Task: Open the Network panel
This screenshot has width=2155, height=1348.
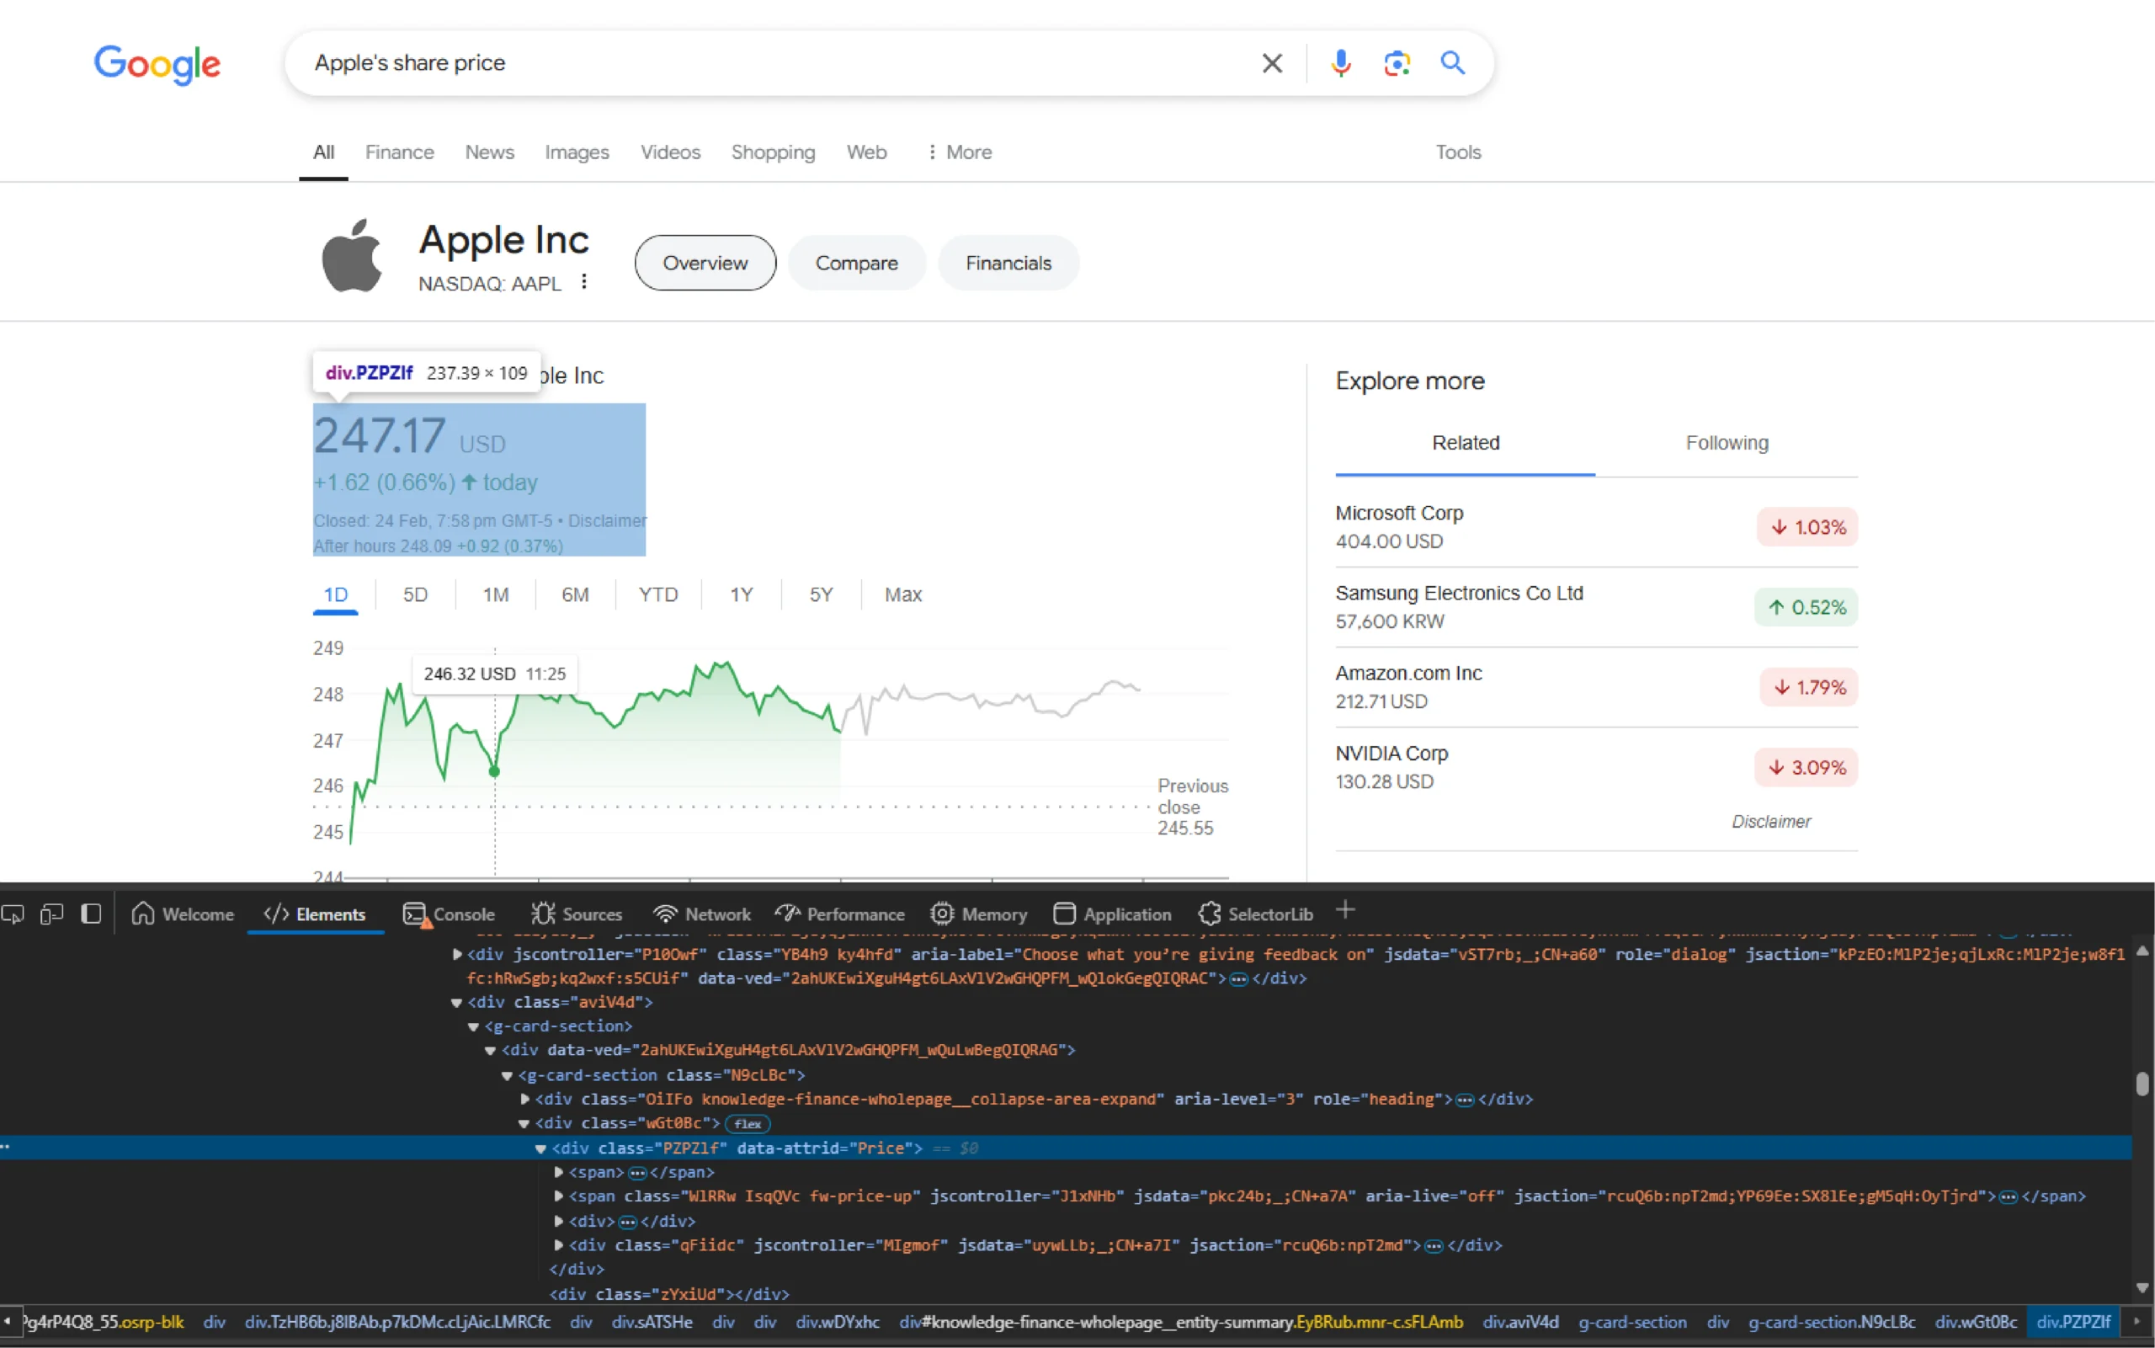Action: click(701, 914)
